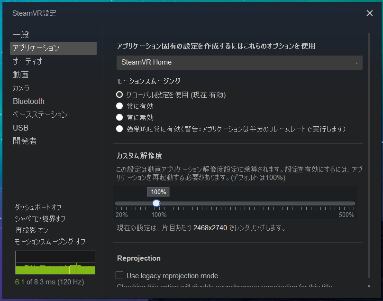Click the カスタム解像度 heading

tap(139, 156)
